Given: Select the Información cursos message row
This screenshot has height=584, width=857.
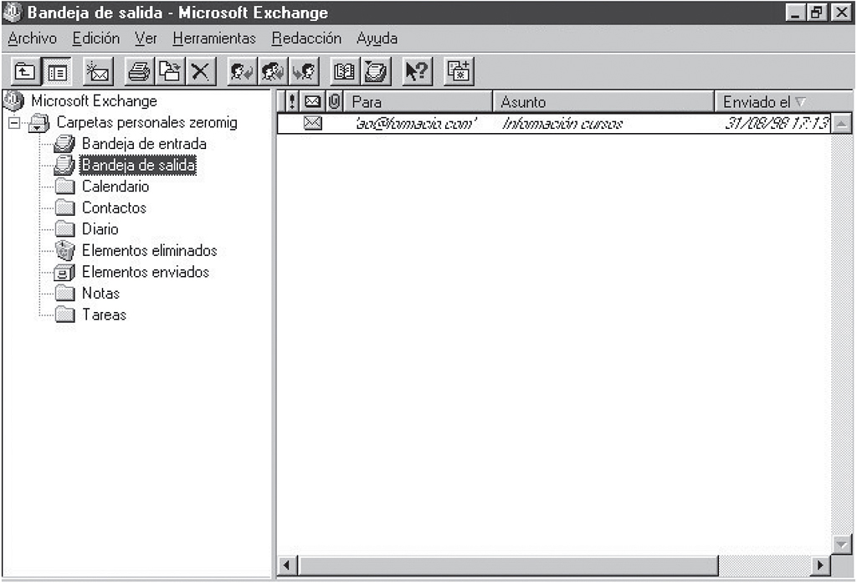Looking at the screenshot, I should click(562, 125).
